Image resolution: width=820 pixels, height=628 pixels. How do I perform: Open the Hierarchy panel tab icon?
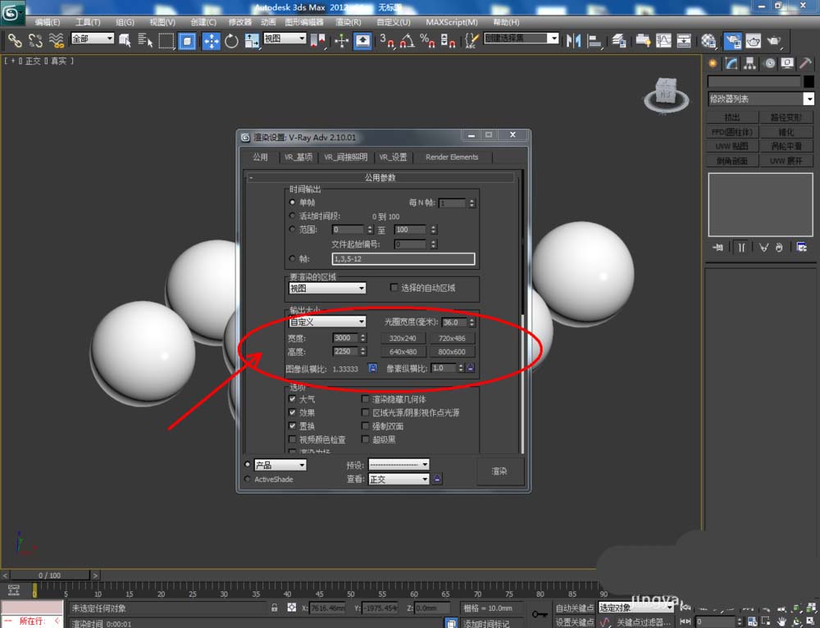point(750,64)
